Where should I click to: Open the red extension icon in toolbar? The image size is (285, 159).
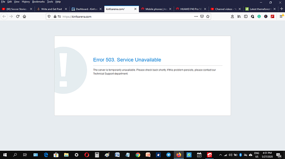(x=273, y=16)
